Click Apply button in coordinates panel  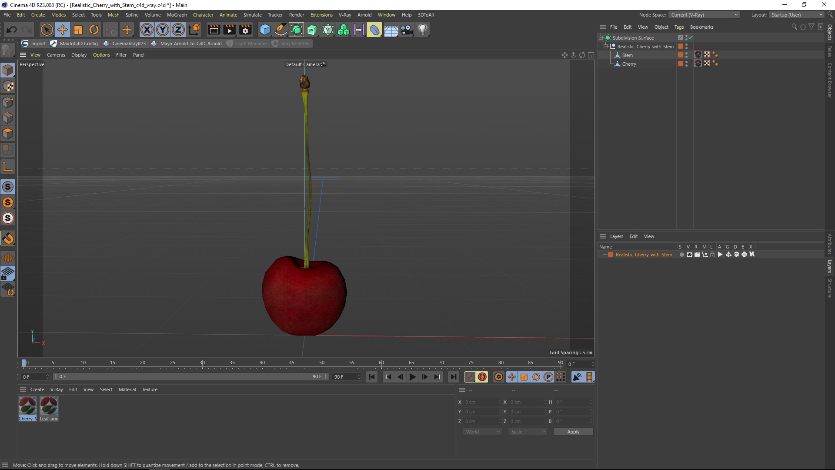pos(572,431)
